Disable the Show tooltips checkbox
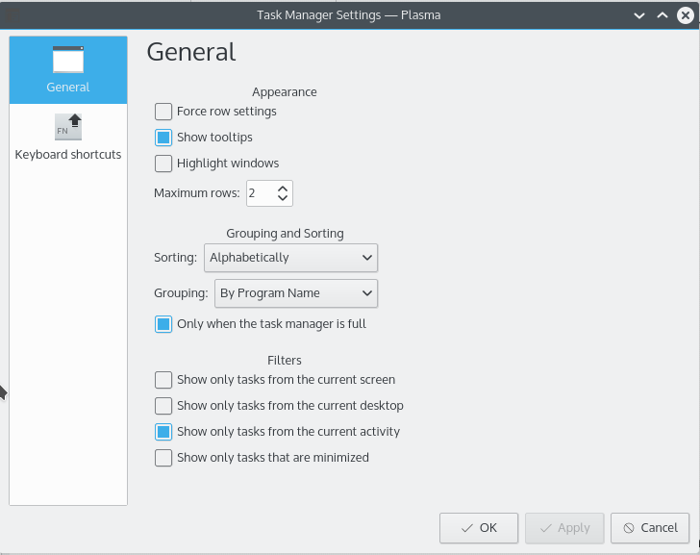This screenshot has width=700, height=555. click(163, 138)
